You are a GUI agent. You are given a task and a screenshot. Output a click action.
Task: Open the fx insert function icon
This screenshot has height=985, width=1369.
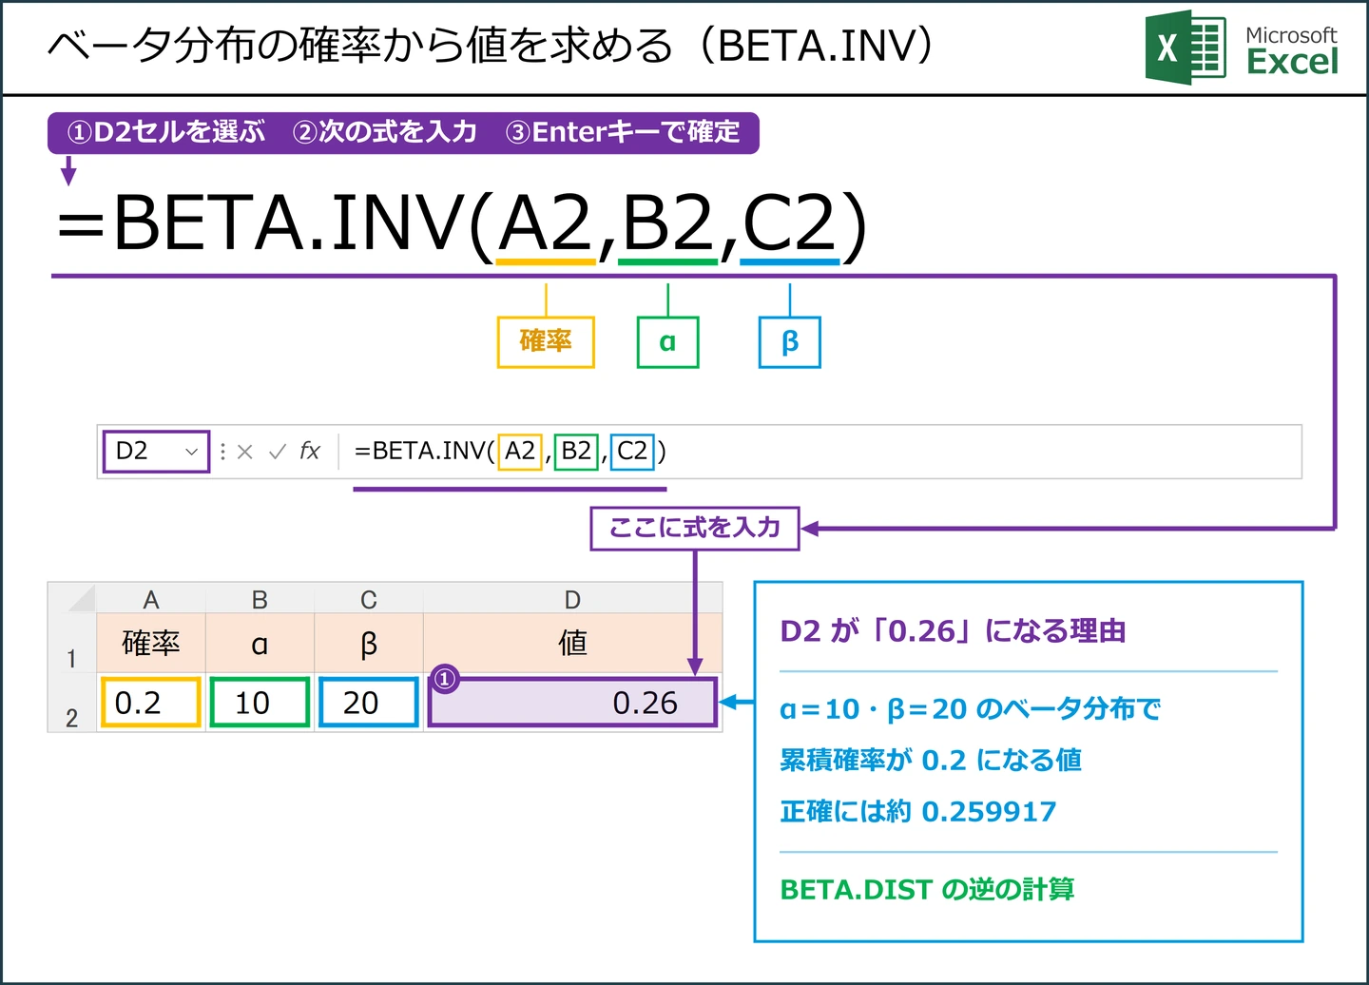(310, 452)
